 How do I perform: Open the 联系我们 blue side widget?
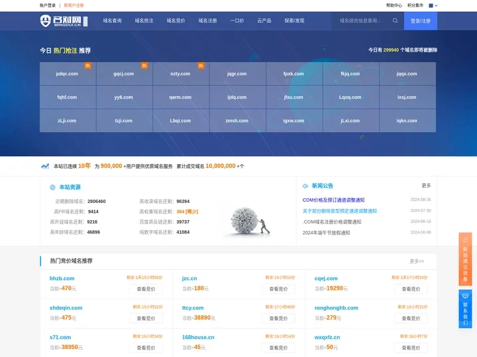click(465, 309)
